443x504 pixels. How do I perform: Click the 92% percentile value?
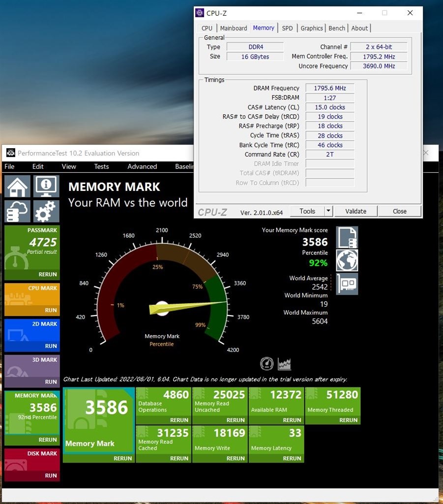318,263
